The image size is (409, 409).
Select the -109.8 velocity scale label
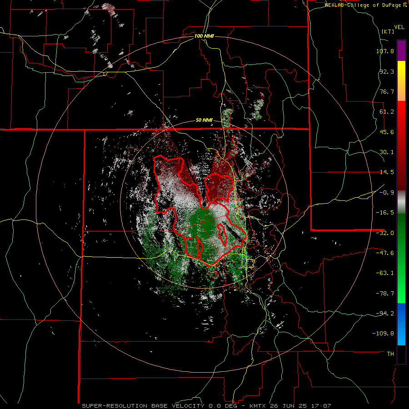(383, 334)
